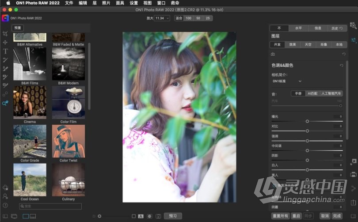Toggle soft proofing icon
This screenshot has width=358, height=222.
(x=158, y=216)
